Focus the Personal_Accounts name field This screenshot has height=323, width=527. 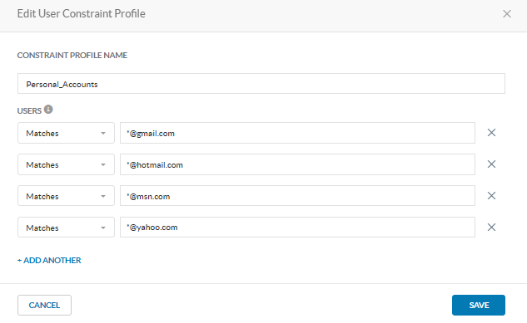(x=261, y=83)
